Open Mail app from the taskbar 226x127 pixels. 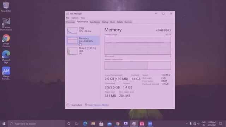point(109,124)
